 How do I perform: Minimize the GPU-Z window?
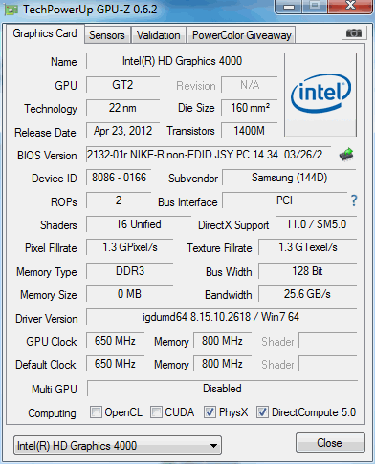(288, 7)
